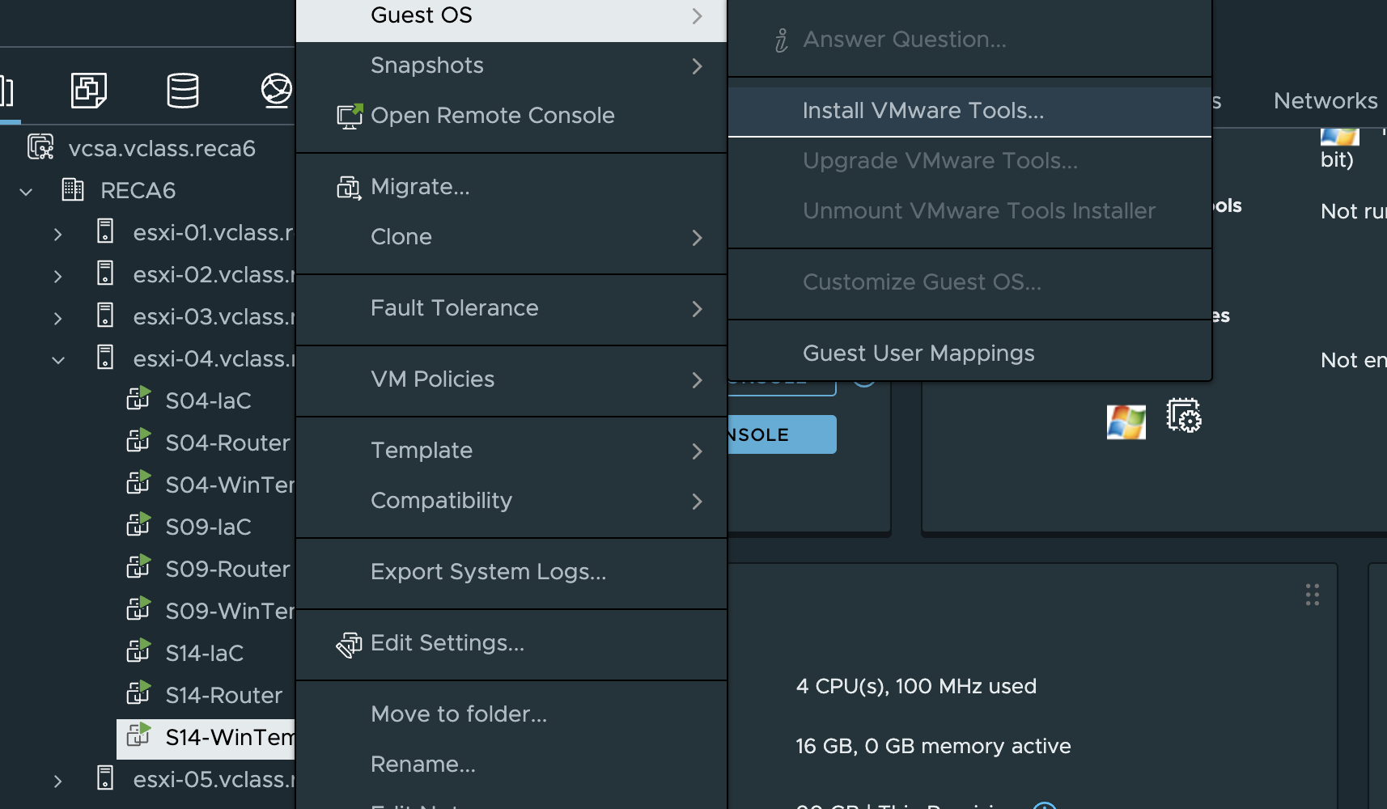The height and width of the screenshot is (809, 1387).
Task: Click the esxi-01 host icon
Action: 105,231
